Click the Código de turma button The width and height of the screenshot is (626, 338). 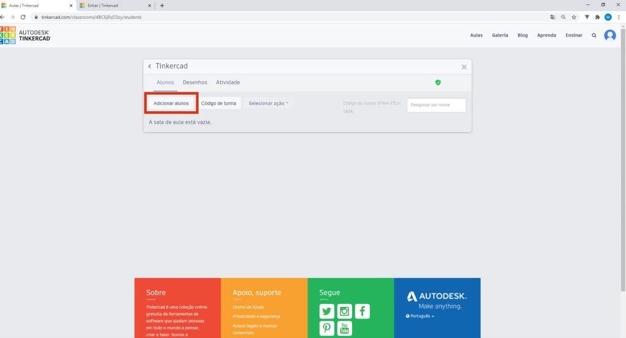[218, 103]
